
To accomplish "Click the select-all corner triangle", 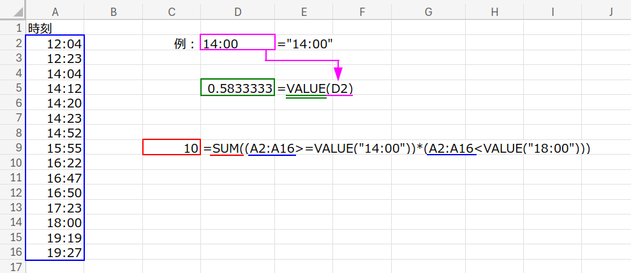I will pos(13,11).
